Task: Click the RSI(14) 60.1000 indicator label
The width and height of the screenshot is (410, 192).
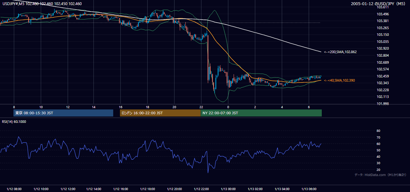Action: click(14, 122)
